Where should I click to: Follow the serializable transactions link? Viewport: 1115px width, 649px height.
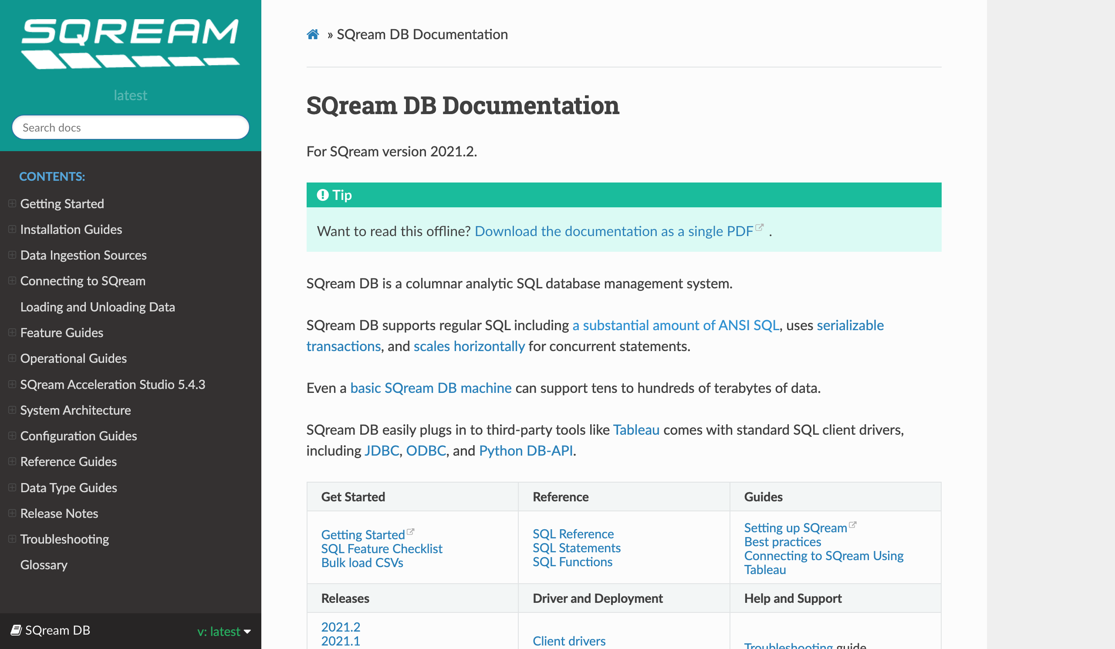pos(850,325)
